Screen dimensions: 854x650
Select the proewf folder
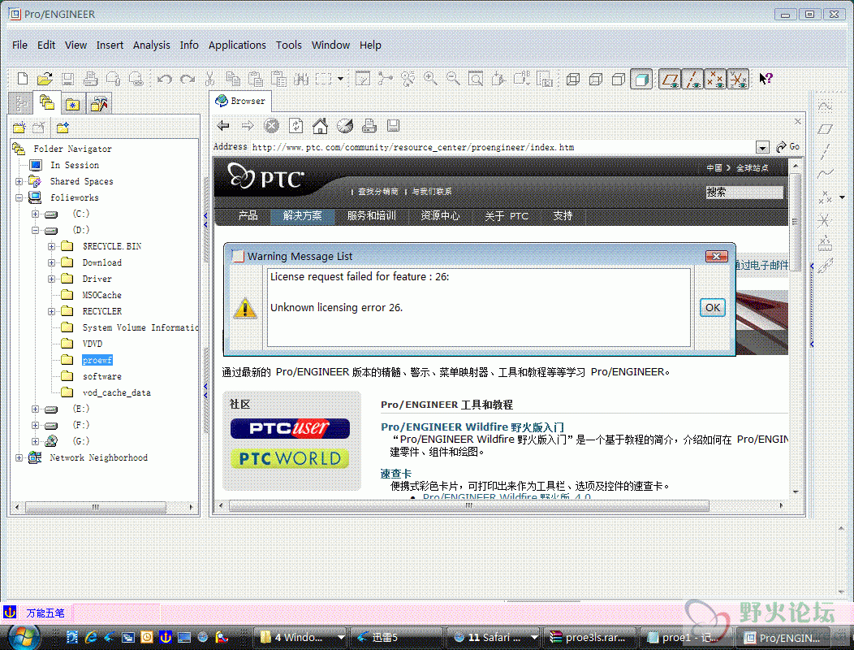(x=97, y=361)
